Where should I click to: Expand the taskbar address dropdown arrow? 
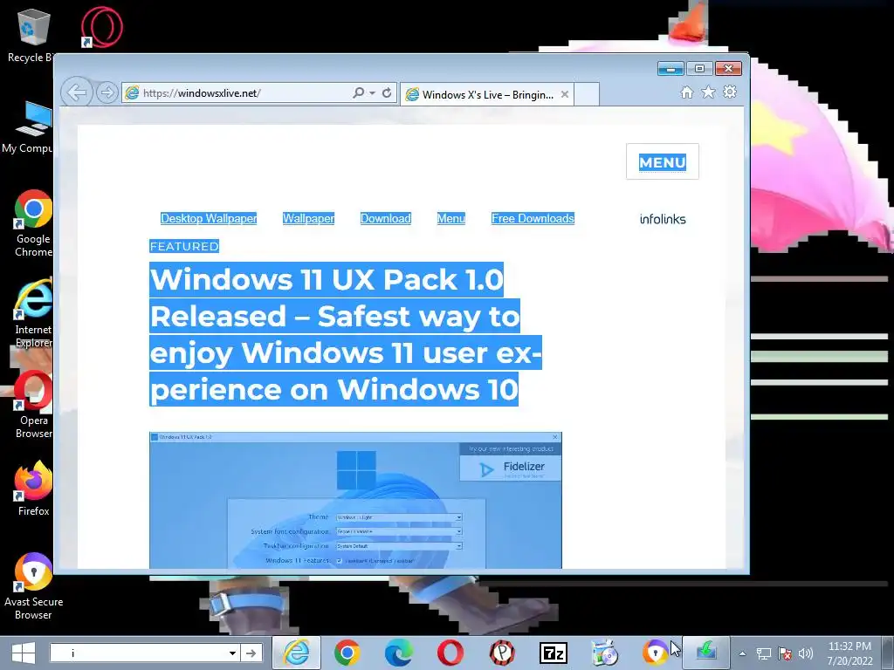(232, 653)
